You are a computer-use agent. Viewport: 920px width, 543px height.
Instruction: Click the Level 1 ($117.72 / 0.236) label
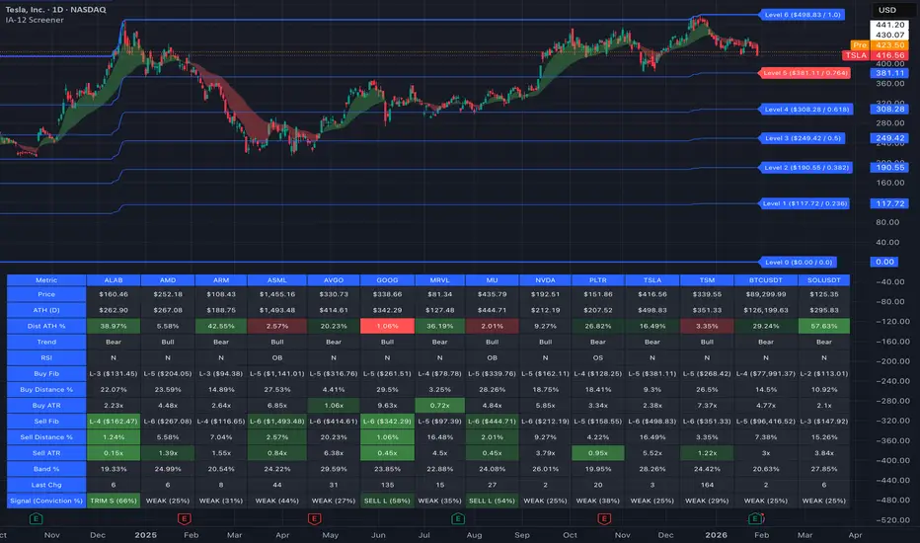(x=805, y=203)
